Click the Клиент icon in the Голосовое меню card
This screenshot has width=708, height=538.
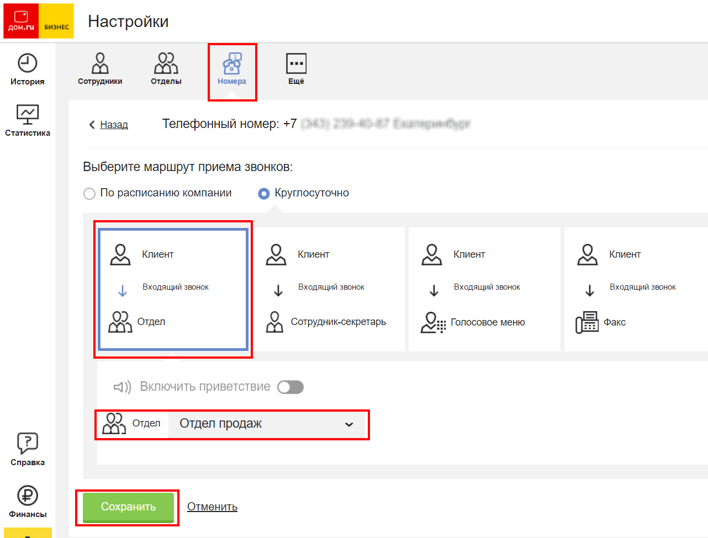click(432, 254)
